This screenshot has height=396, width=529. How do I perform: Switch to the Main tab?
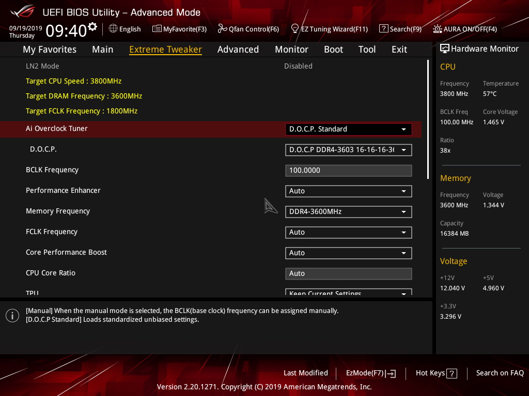pos(103,49)
